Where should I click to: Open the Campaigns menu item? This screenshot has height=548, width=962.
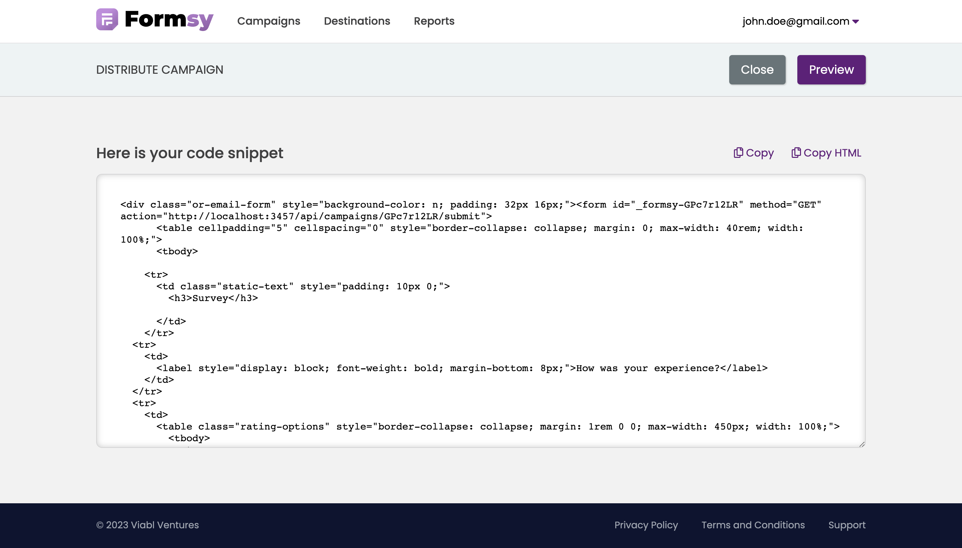[269, 21]
